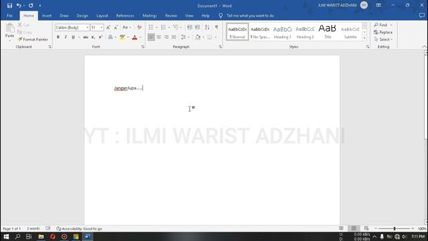This screenshot has width=428, height=241.
Task: Decrease font size with Shrink Font icon
Action: 116,27
